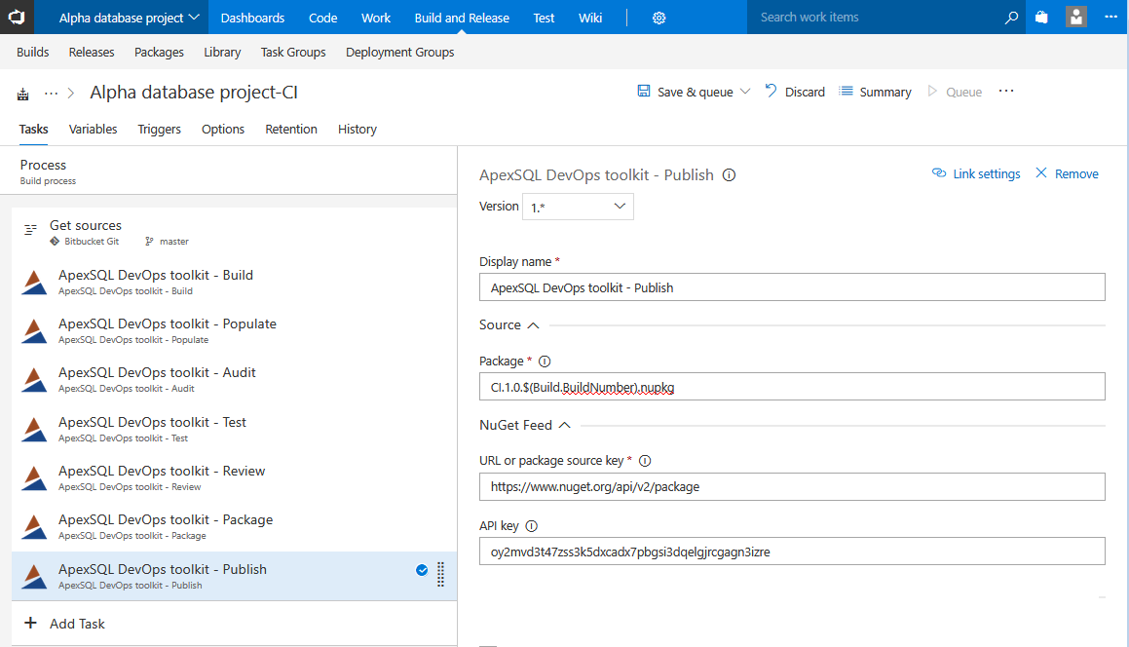Switch to the History tab
This screenshot has height=647, width=1129.
[x=358, y=129]
